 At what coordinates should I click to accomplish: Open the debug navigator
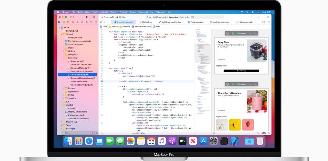coord(87,22)
